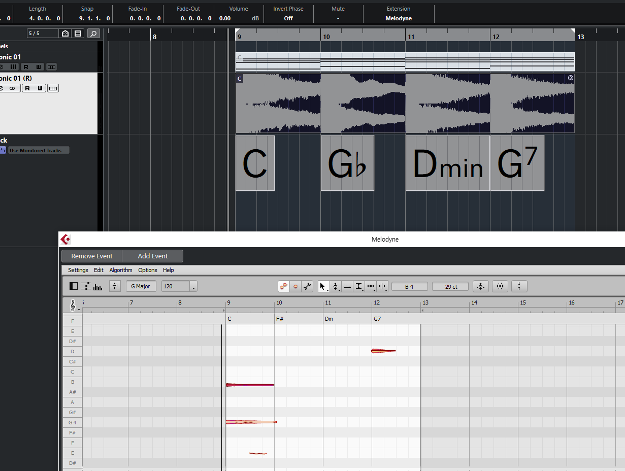Click the Invert Phase Off value
The image size is (625, 471).
point(288,18)
